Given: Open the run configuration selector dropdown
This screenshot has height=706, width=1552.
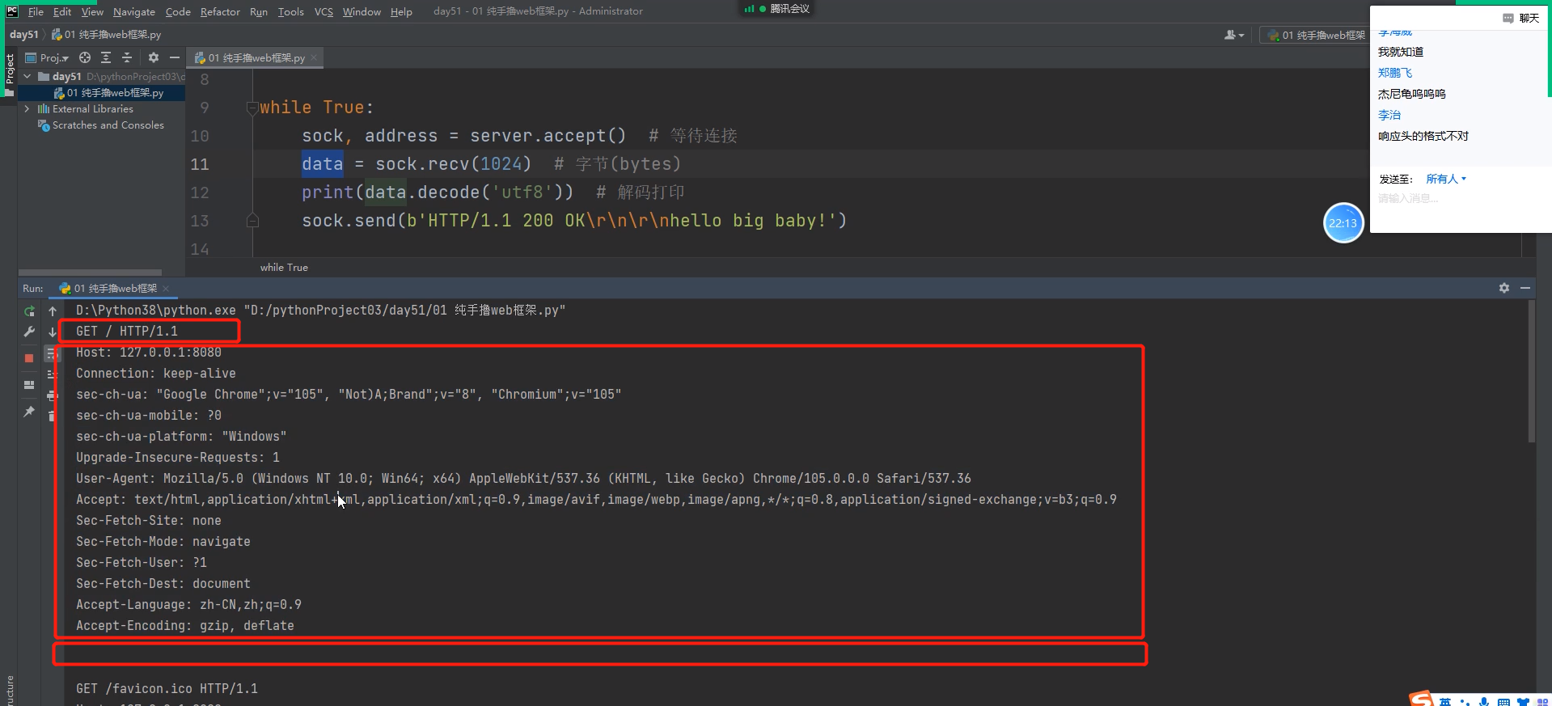Looking at the screenshot, I should click(x=1315, y=35).
